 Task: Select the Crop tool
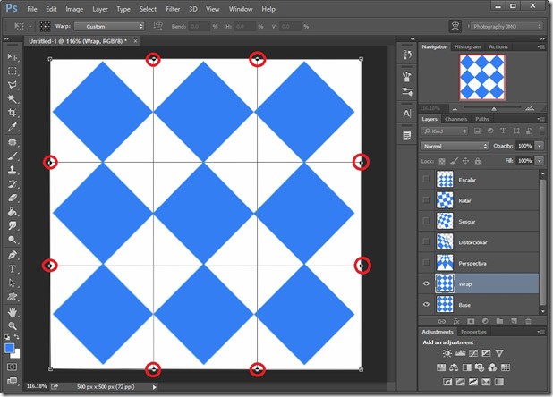click(13, 113)
